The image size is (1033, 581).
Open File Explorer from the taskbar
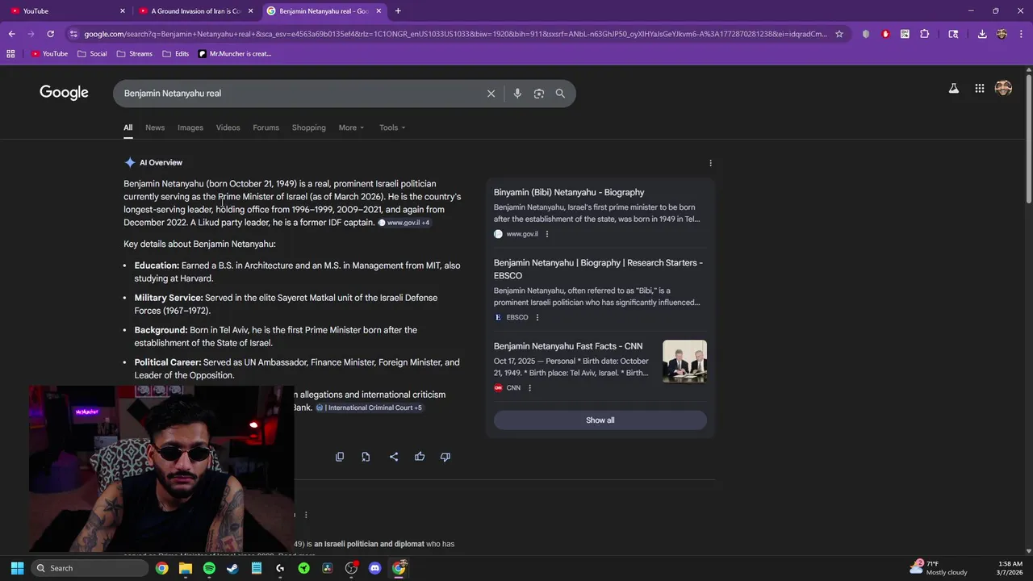tap(186, 568)
